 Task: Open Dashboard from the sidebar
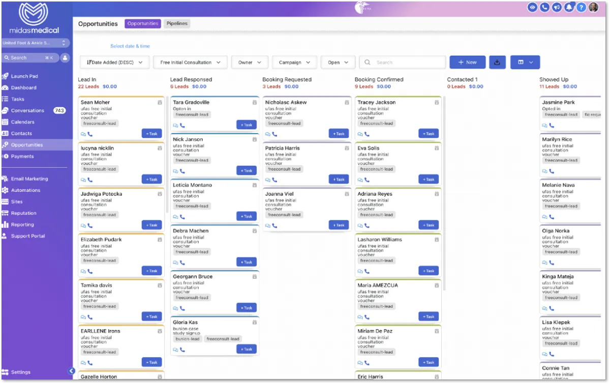click(x=23, y=88)
